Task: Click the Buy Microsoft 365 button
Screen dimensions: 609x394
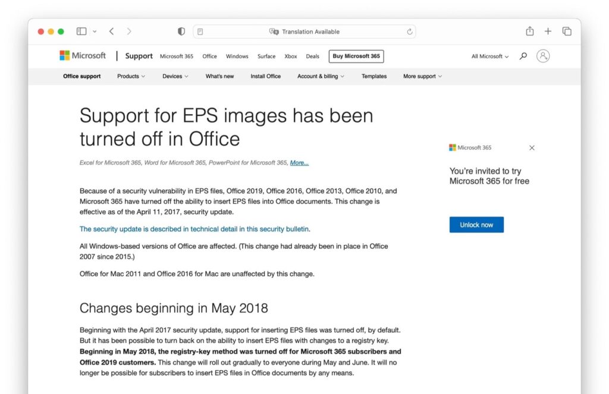Action: tap(356, 56)
